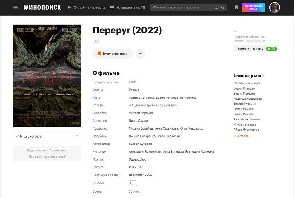The width and height of the screenshot is (294, 198).
Task: Open director Михаил Борейша in Режиссер row
Action: pyautogui.click(x=141, y=113)
